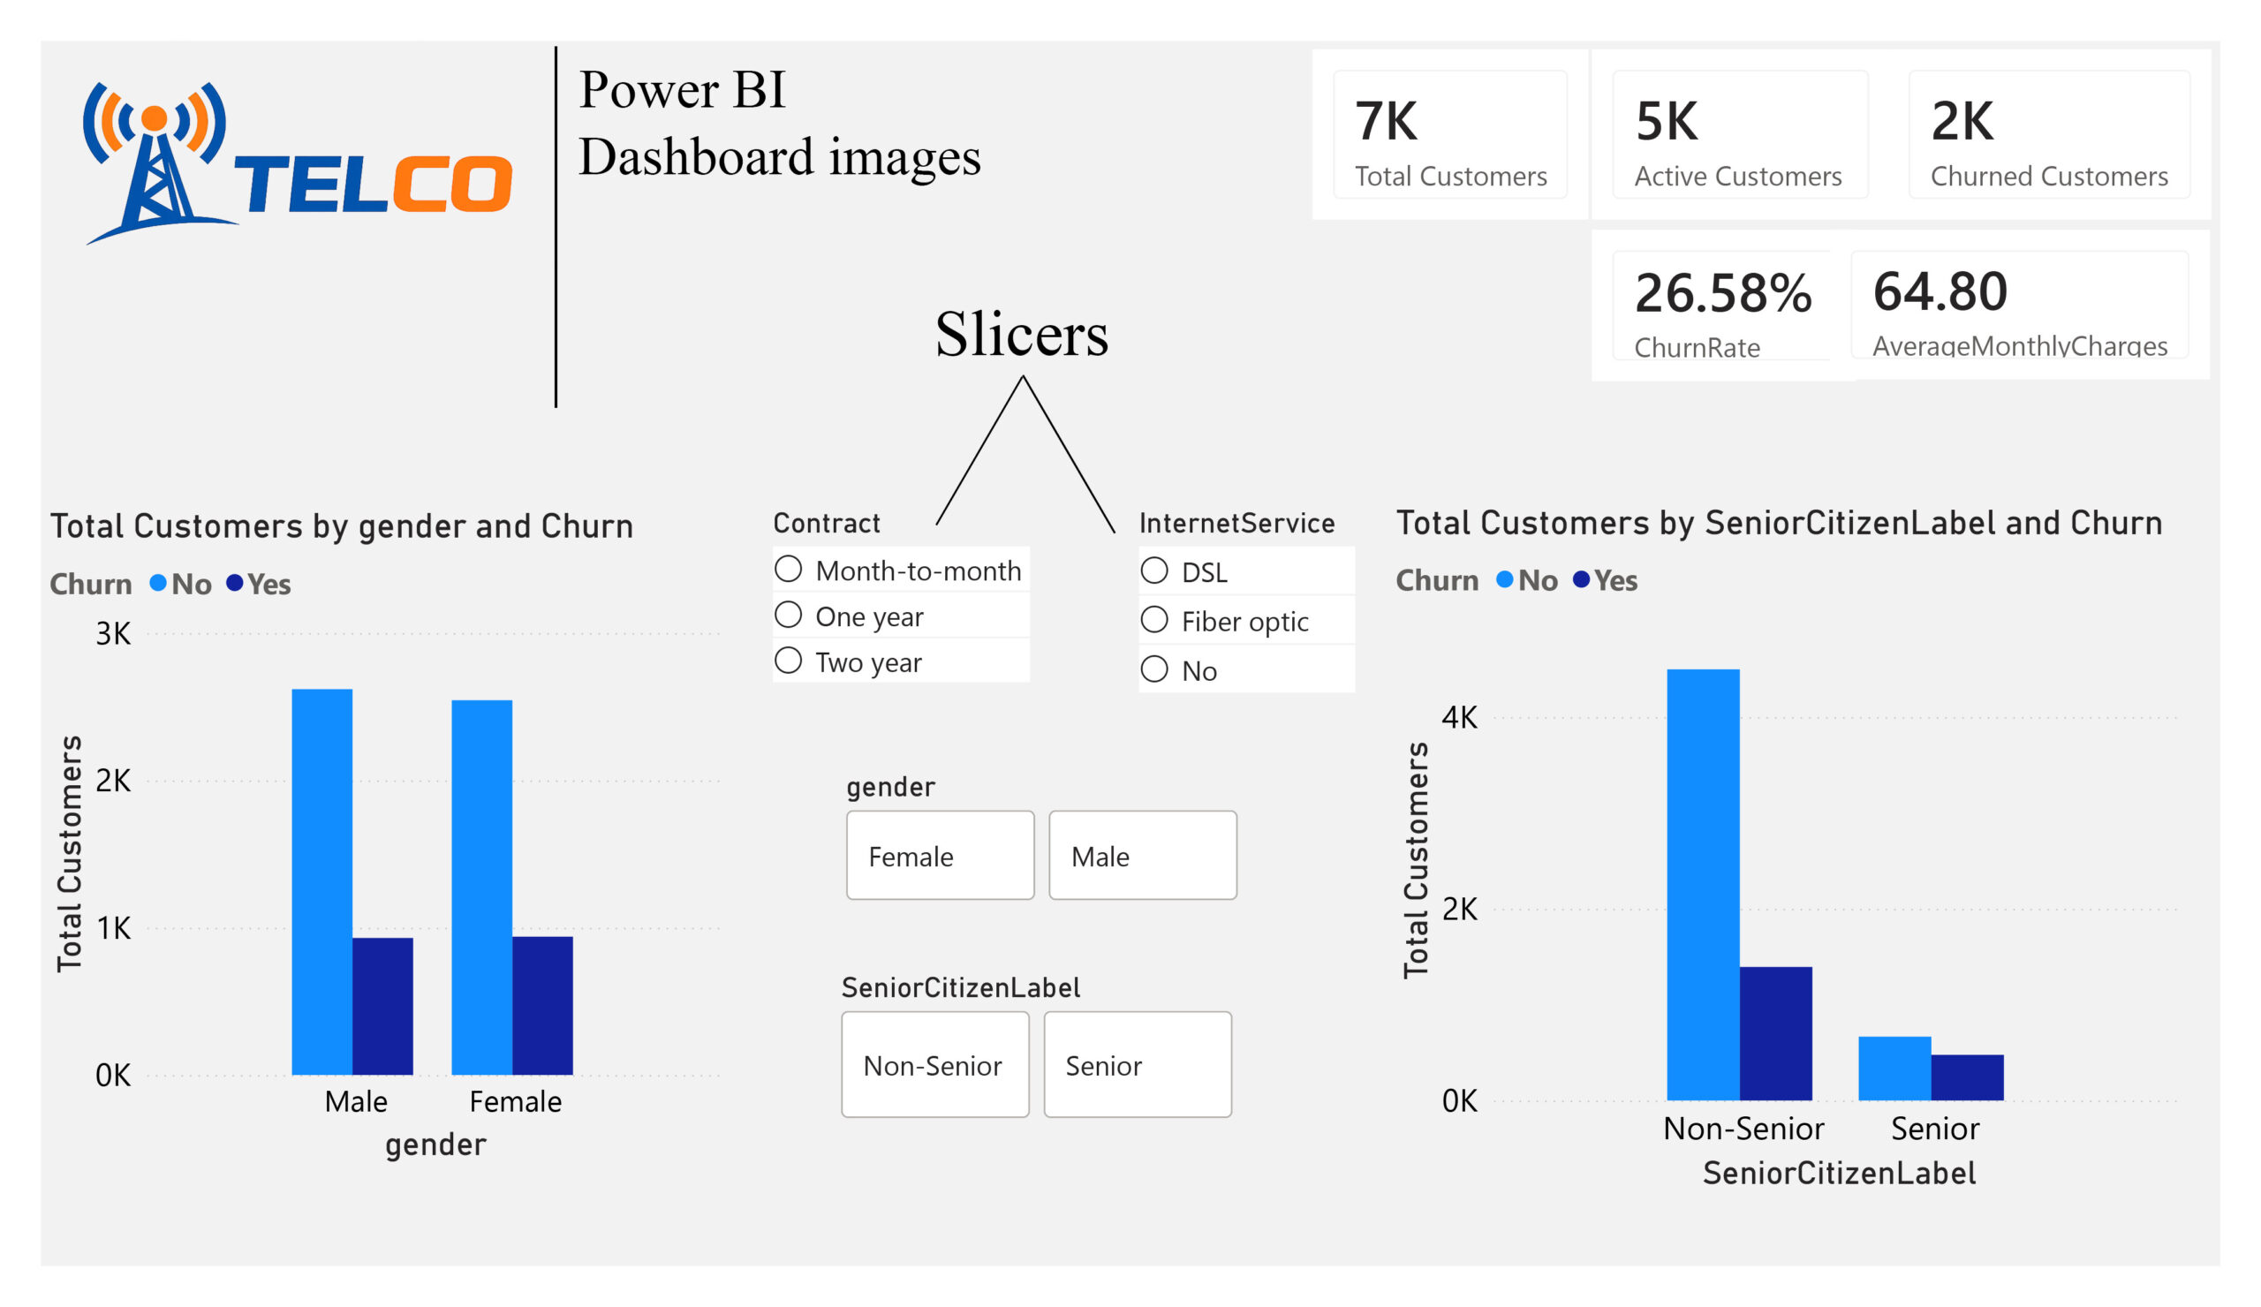Click the 'No' legend marker on the SeniorCitizen chart
This screenshot has width=2261, height=1307.
(x=1504, y=580)
